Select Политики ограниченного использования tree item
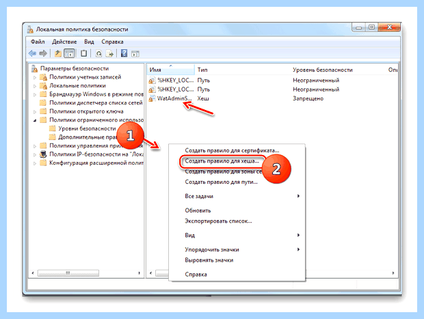 96,120
